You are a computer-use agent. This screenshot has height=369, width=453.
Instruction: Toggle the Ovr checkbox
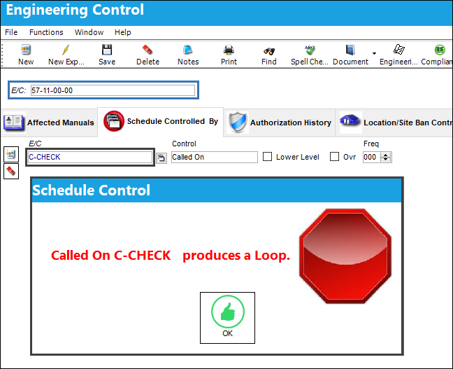click(334, 157)
